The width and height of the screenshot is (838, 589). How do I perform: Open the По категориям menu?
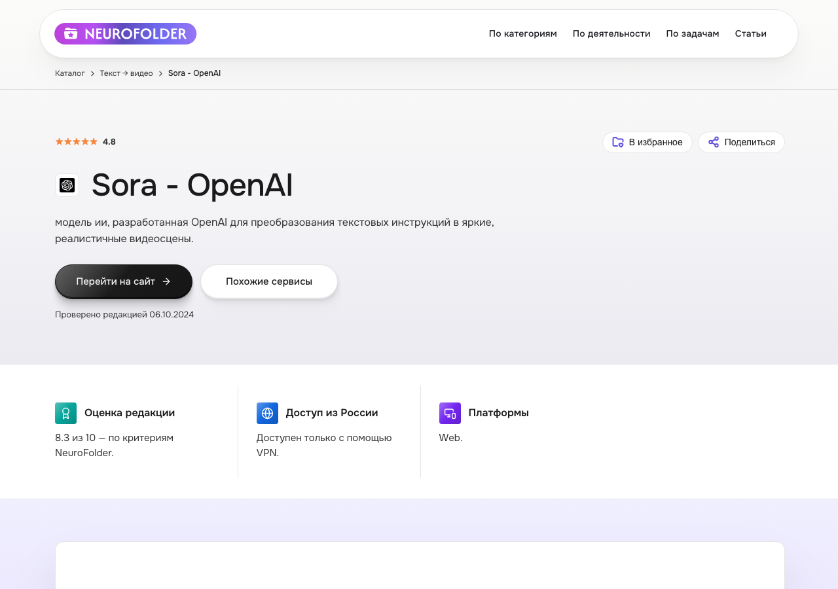pyautogui.click(x=522, y=33)
